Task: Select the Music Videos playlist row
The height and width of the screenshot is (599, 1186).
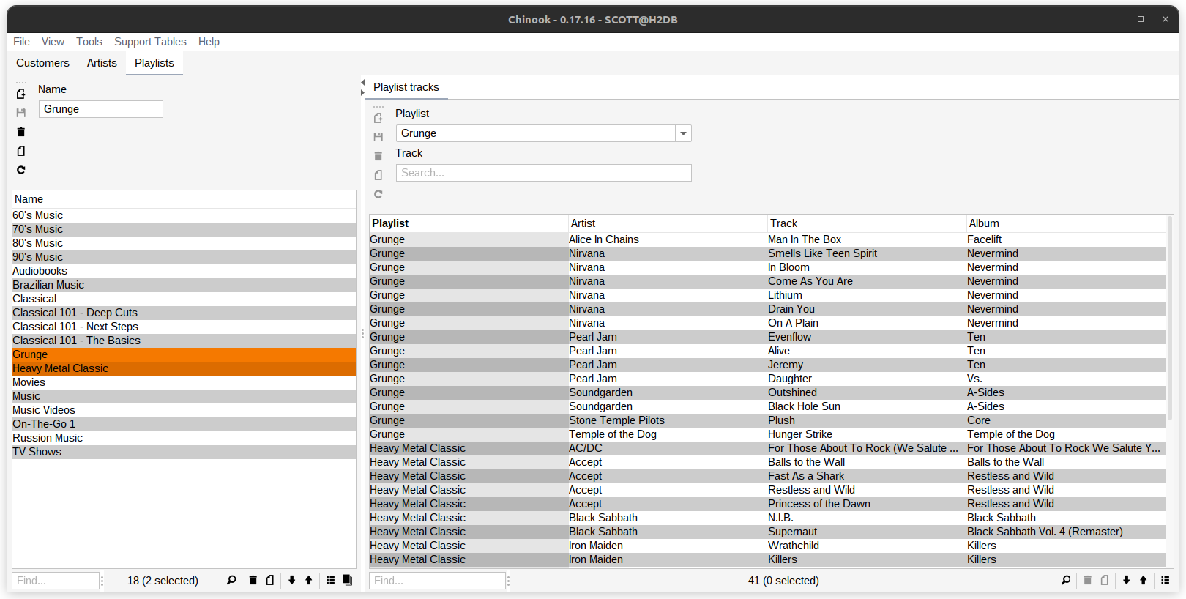Action: pyautogui.click(x=184, y=410)
